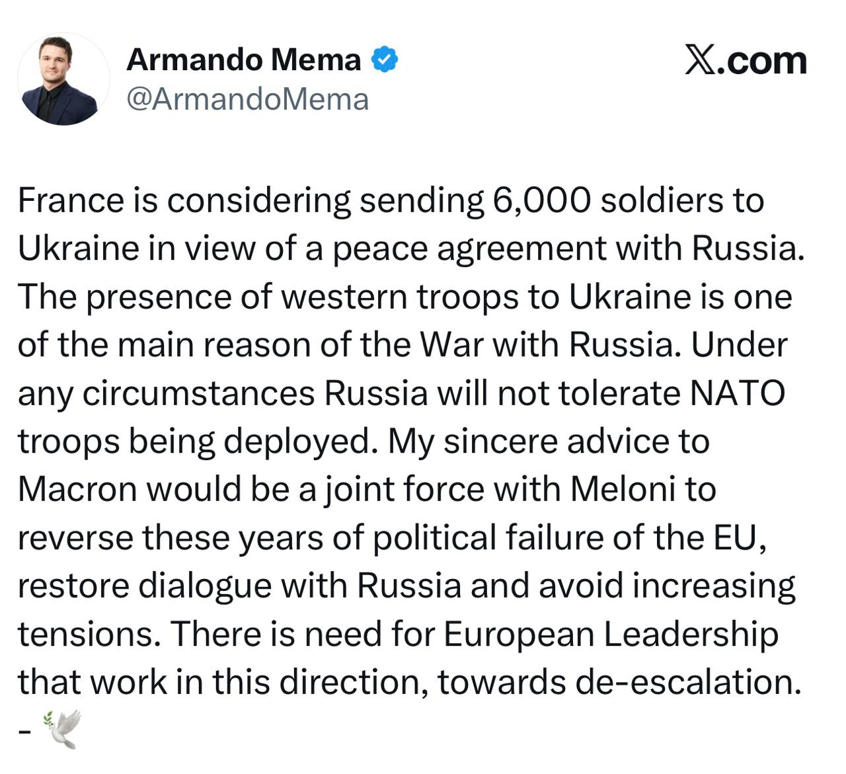Select the "6,000" number in the post
Image resolution: width=846 pixels, height=774 pixels.
coord(541,200)
